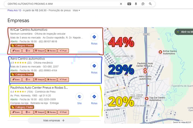Viewport: 193px width, 128px height.
Task: Submit search with magnifier icon
Action: tap(150, 4)
